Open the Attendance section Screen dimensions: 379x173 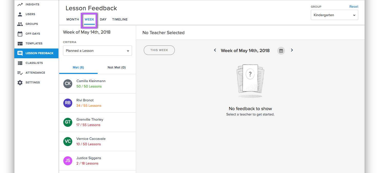pos(36,73)
